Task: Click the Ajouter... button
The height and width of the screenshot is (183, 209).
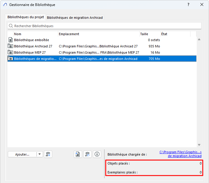Action: 22,154
